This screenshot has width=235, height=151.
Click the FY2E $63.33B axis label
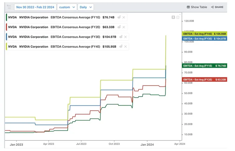click(205, 80)
